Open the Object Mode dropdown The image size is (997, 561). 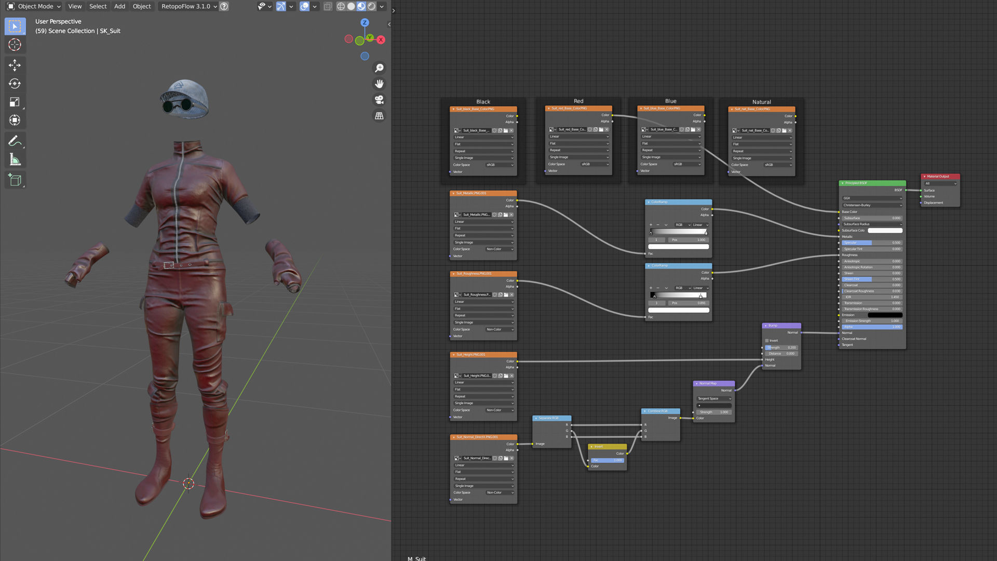coord(34,6)
